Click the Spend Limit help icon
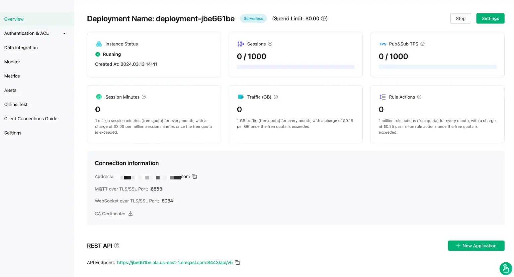Image resolution: width=514 pixels, height=277 pixels. point(323,19)
